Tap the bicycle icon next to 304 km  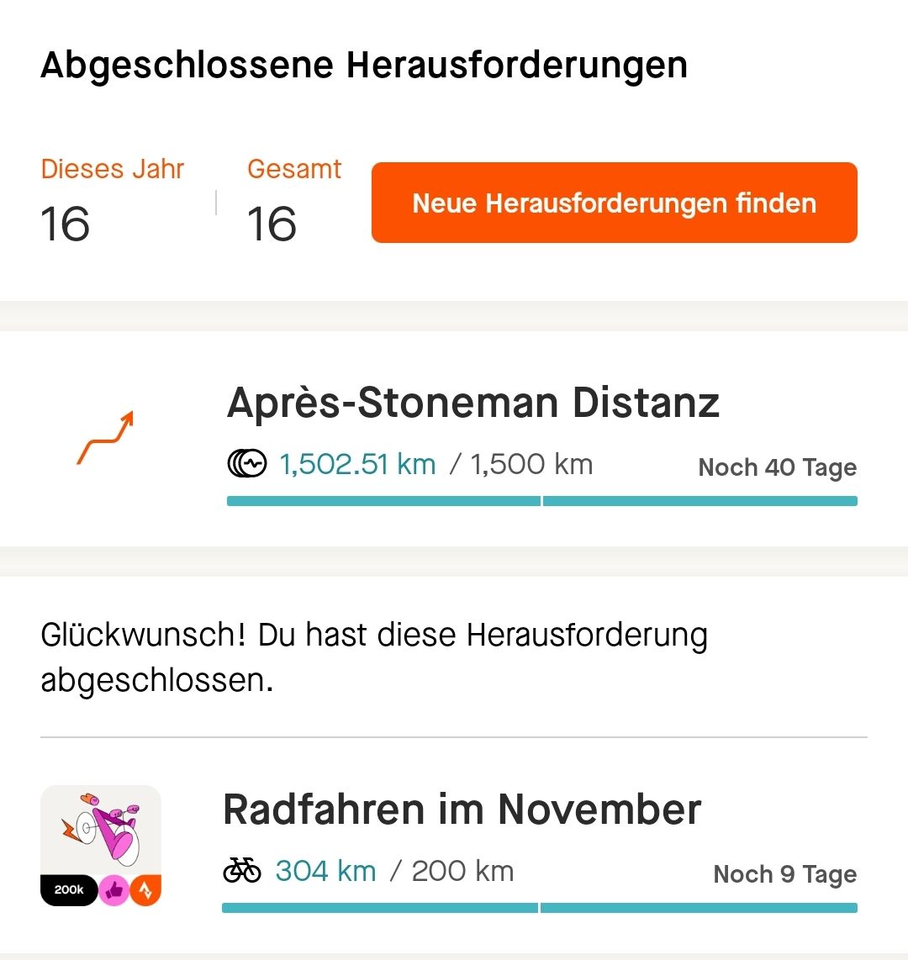pyautogui.click(x=242, y=870)
